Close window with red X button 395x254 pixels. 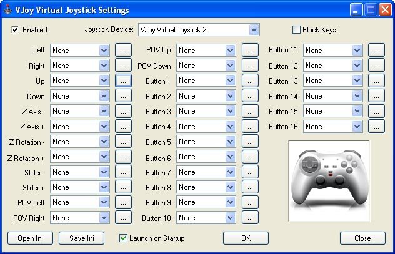coord(386,10)
